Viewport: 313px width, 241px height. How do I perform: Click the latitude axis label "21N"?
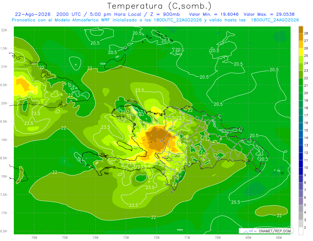pos(4,67)
